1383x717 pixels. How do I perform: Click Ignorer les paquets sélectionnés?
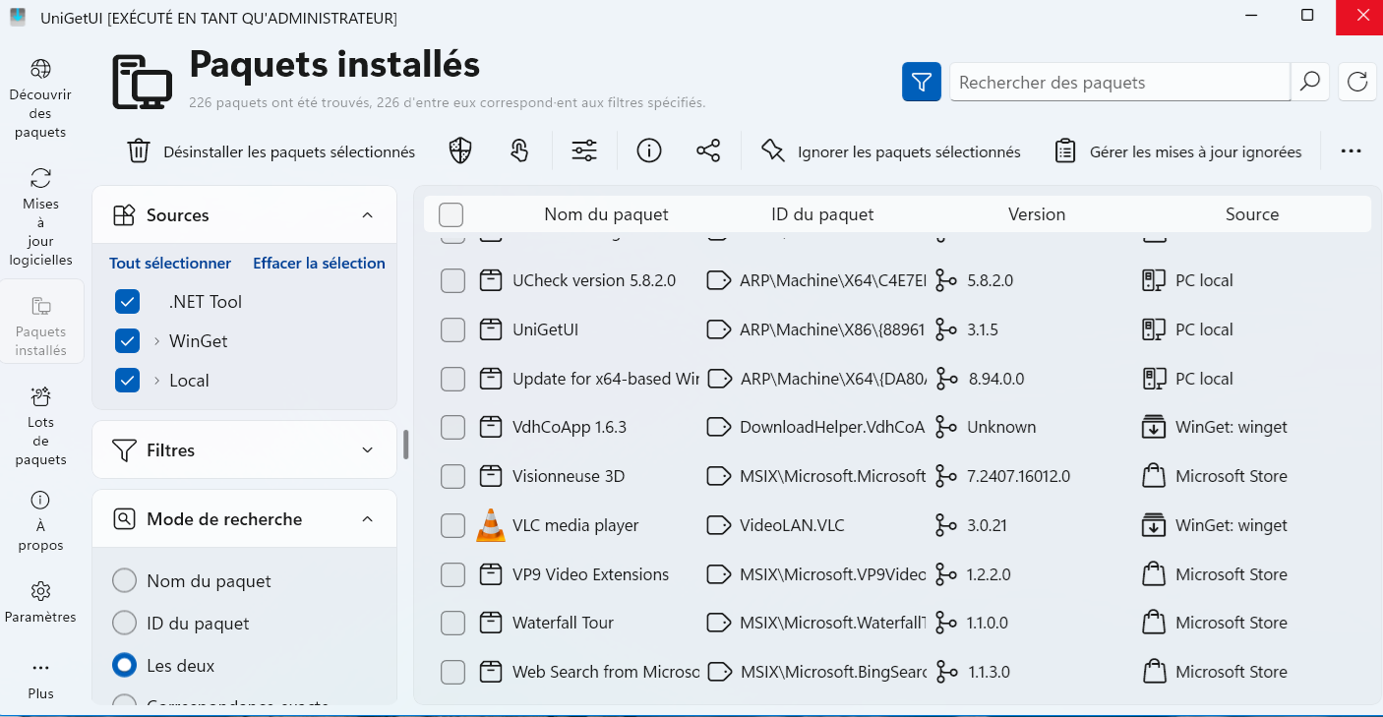pyautogui.click(x=891, y=151)
